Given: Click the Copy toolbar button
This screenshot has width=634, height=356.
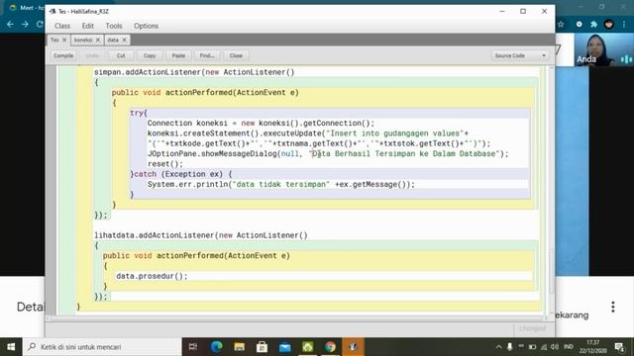Looking at the screenshot, I should tap(150, 55).
